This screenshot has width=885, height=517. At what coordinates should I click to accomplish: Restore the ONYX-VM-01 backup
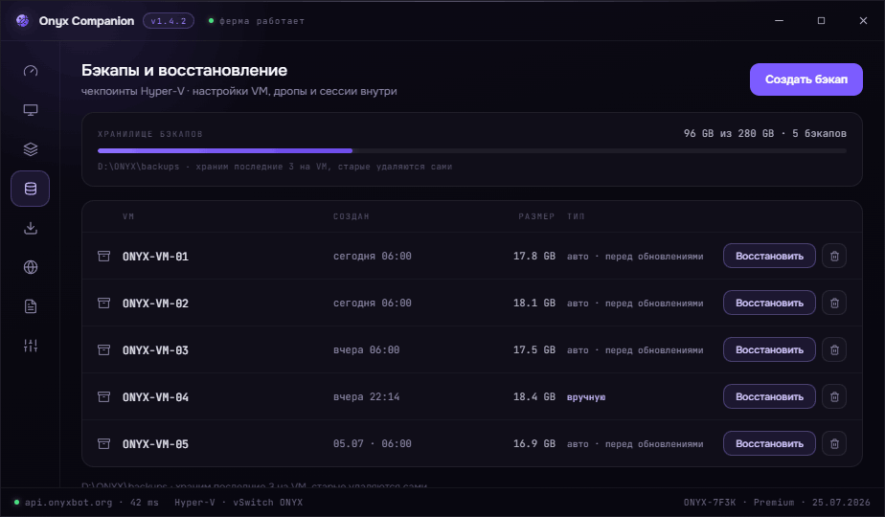(769, 257)
